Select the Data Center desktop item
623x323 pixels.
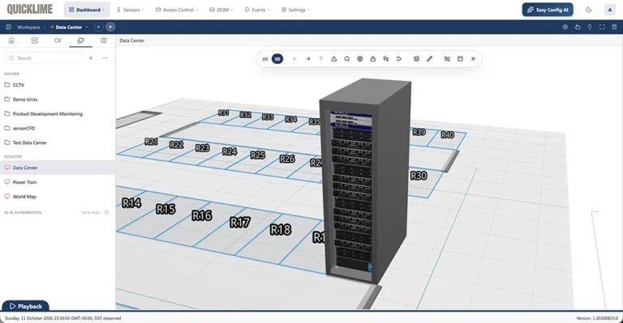(x=58, y=168)
